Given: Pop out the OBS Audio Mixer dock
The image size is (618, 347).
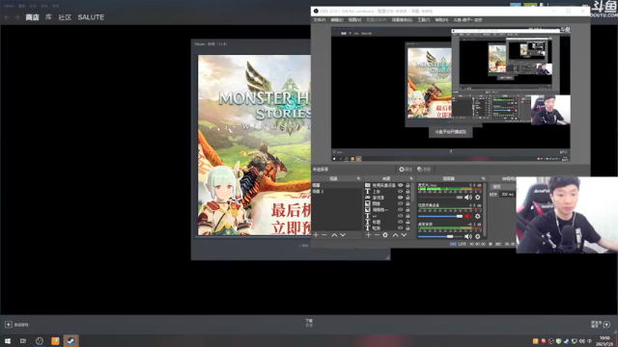Looking at the screenshot, I should pos(483,178).
